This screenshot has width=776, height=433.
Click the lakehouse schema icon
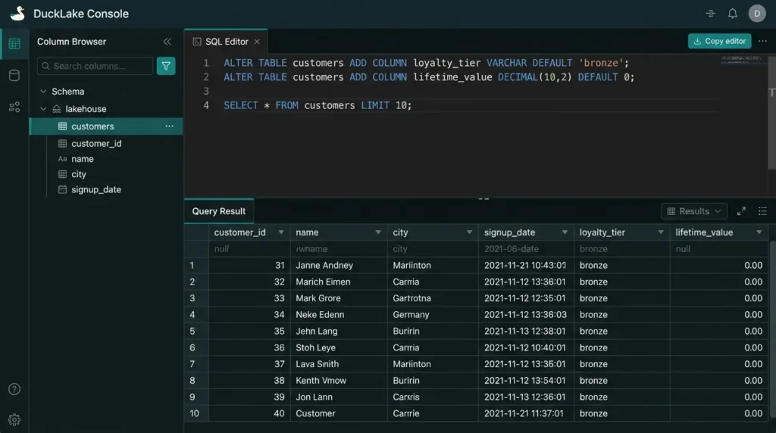click(x=57, y=109)
